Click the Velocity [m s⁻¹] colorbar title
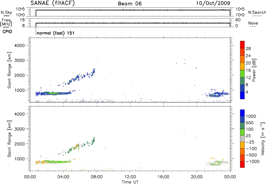Viewport: 266px width, 184px height. coord(263,138)
